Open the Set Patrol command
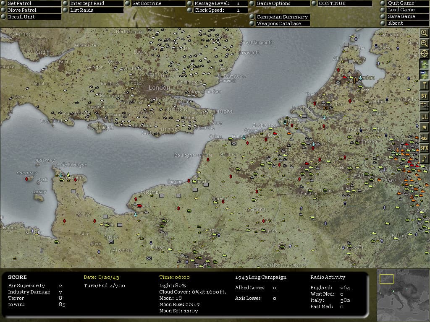The height and width of the screenshot is (322, 430). click(34, 3)
